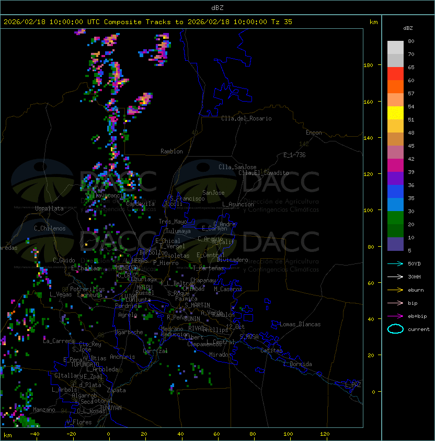
Task: Click the L_Vegas place label
Action: tap(61, 294)
